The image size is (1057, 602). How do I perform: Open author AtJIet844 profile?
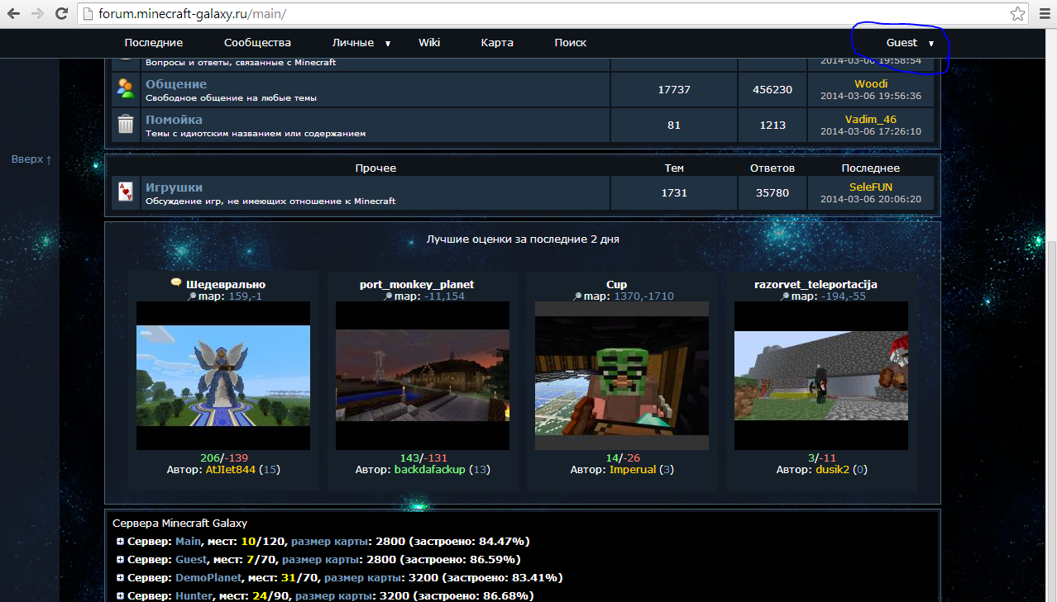(231, 470)
